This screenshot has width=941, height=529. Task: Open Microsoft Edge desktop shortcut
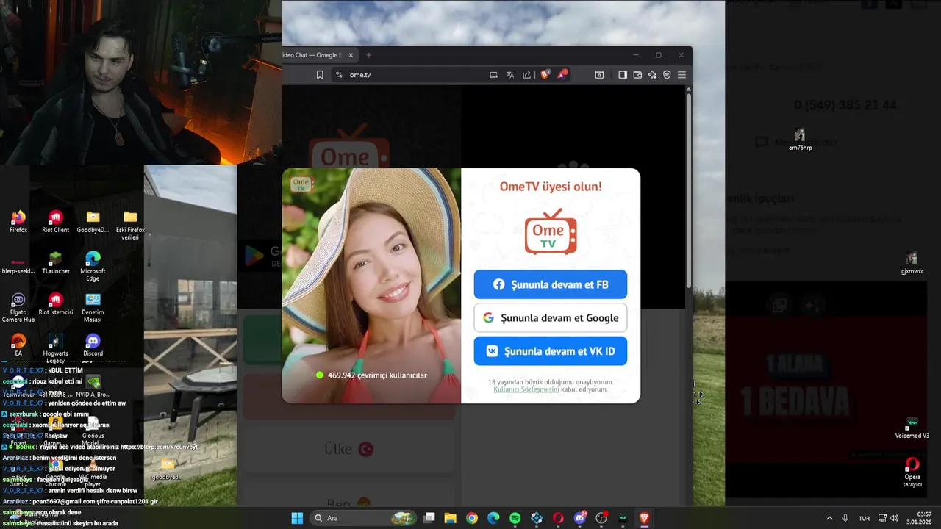pos(93,266)
